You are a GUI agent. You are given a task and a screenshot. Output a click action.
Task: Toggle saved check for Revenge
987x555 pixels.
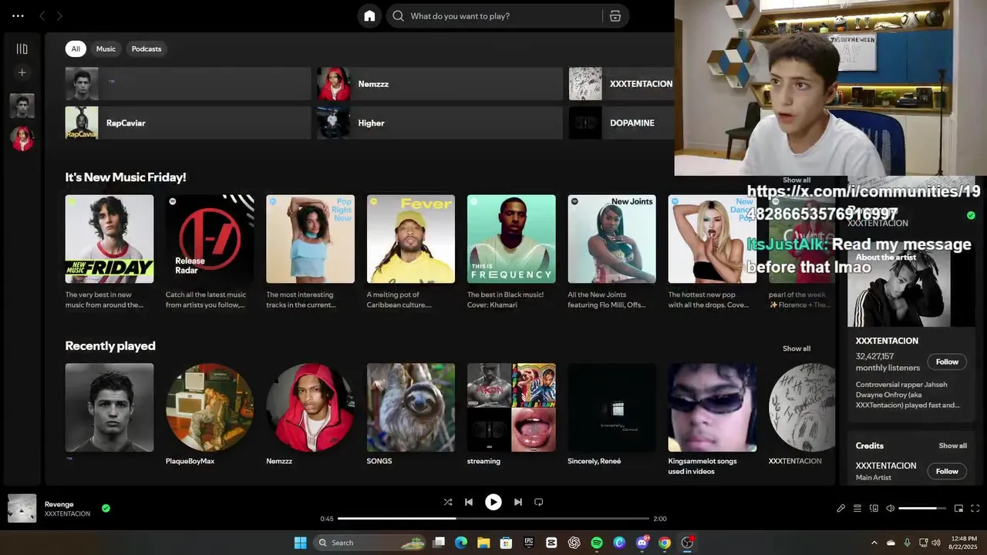[106, 508]
